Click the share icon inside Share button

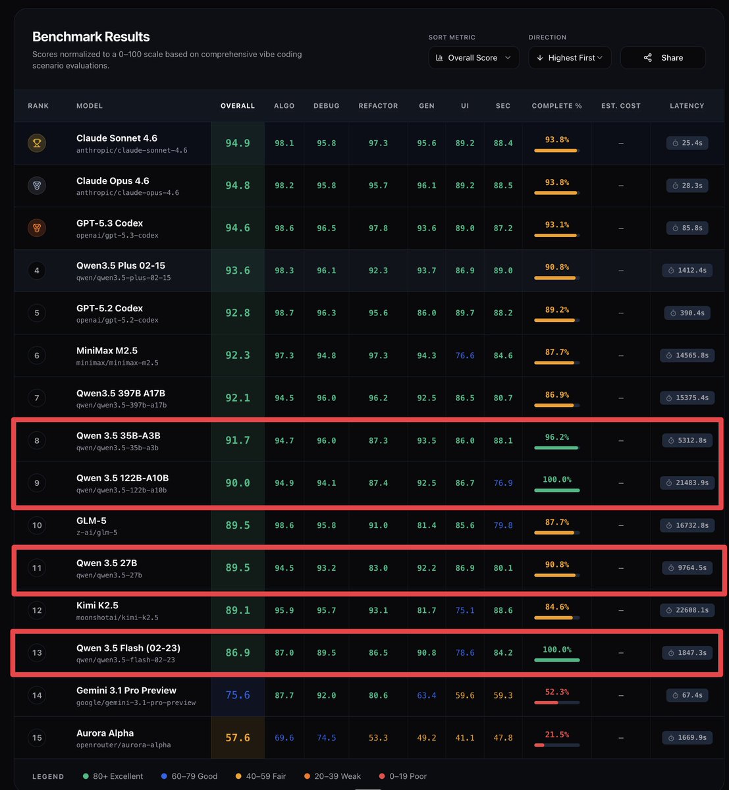point(648,58)
